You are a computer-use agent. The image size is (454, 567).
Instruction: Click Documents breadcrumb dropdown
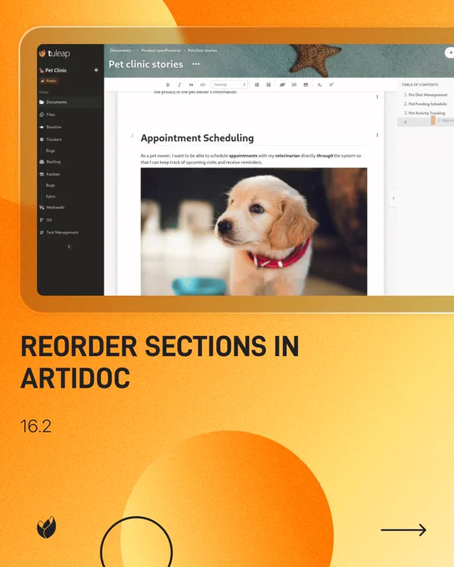coord(122,50)
